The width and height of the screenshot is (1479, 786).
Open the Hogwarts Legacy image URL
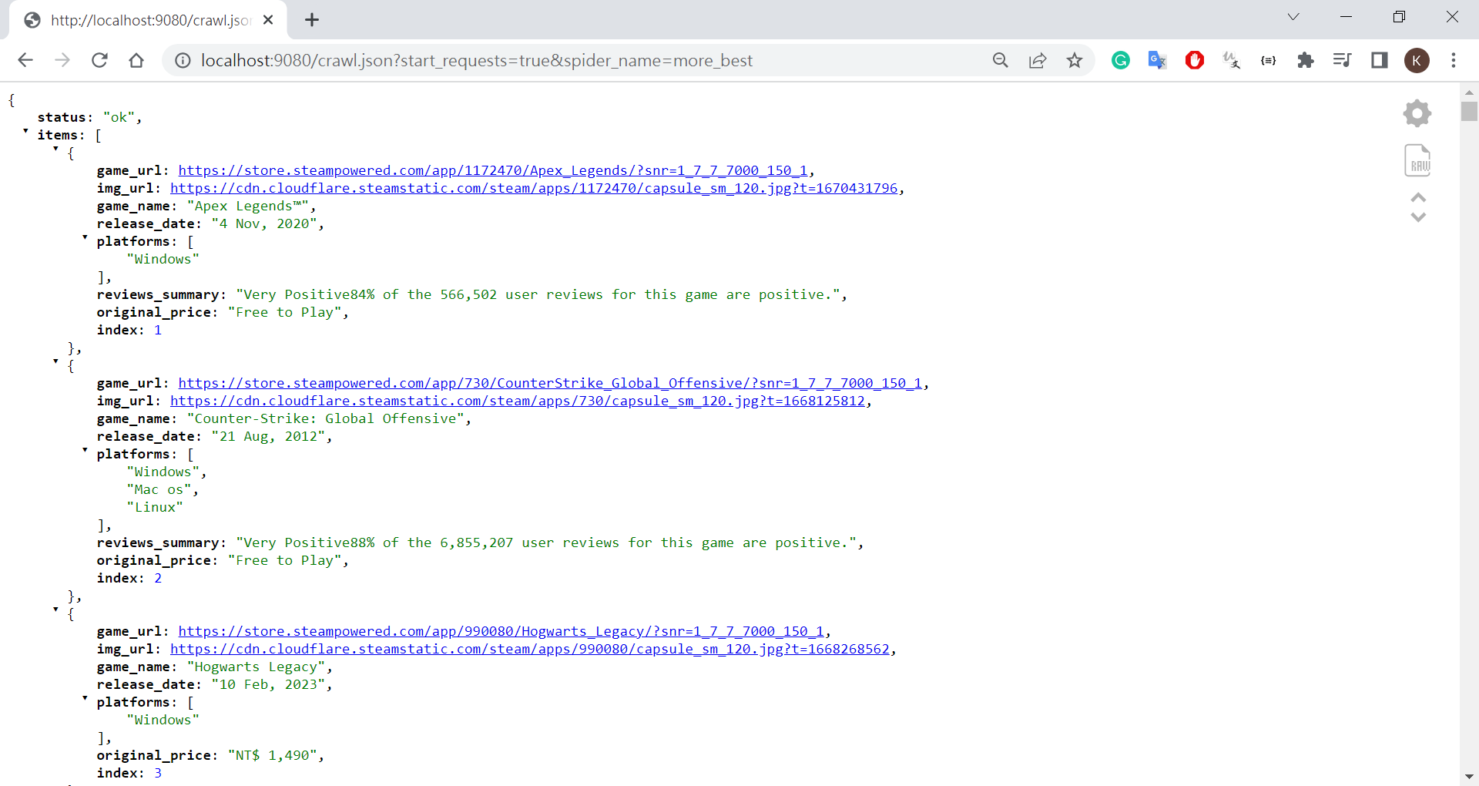pyautogui.click(x=529, y=649)
